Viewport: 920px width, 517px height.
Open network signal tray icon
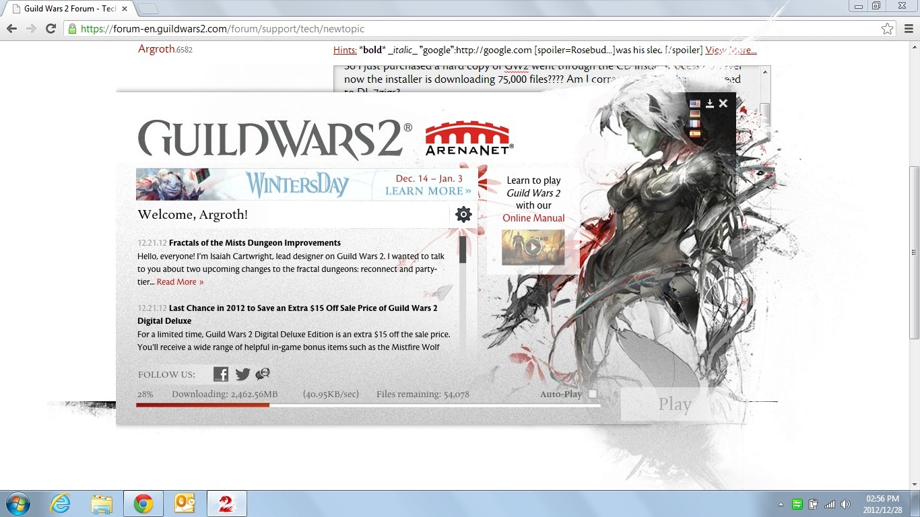coord(830,504)
